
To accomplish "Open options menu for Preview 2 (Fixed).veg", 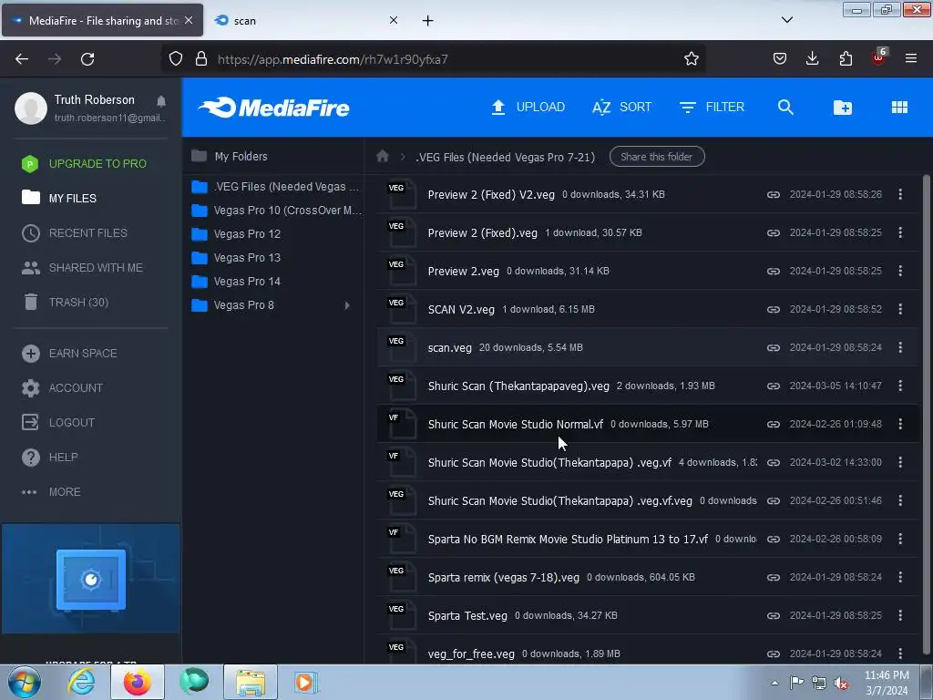I will tap(900, 232).
